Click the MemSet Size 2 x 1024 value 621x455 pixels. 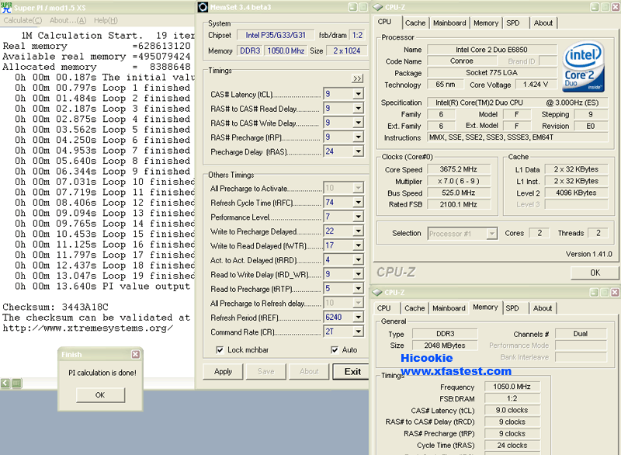tap(346, 50)
